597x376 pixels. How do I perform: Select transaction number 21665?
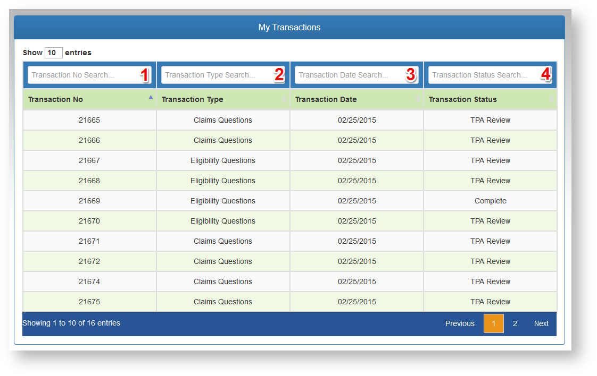[89, 120]
